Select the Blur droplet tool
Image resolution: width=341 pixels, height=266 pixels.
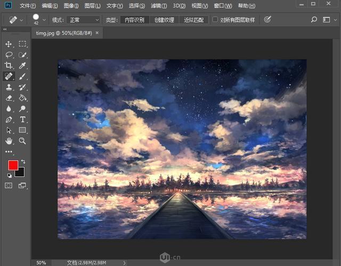pyautogui.click(x=9, y=109)
